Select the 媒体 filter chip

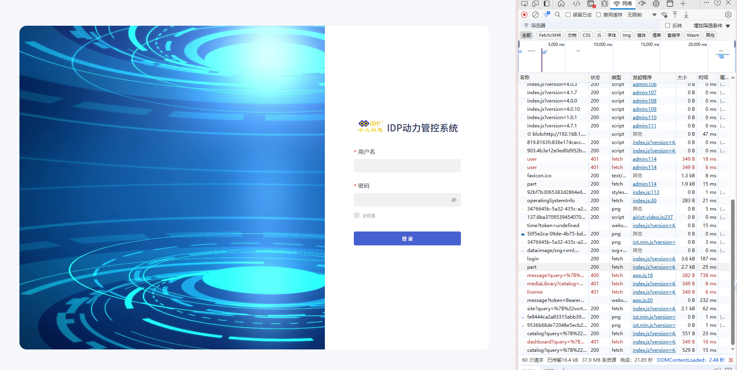click(x=641, y=35)
